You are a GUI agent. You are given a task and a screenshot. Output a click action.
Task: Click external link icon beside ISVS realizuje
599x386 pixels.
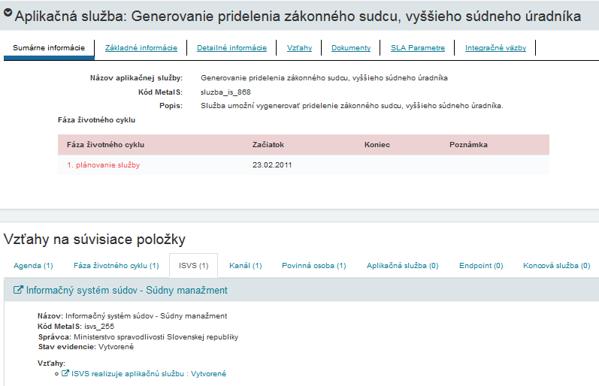65,373
